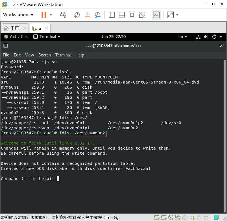Click the network icon in GNOME top bar

[198, 37]
